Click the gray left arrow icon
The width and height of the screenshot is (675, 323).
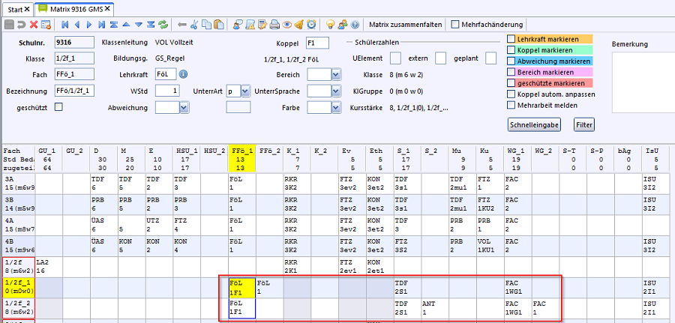coord(182,25)
